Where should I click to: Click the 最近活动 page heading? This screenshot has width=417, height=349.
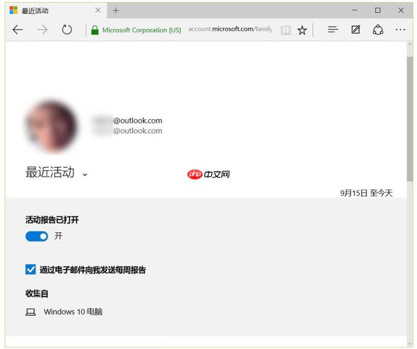tap(50, 172)
